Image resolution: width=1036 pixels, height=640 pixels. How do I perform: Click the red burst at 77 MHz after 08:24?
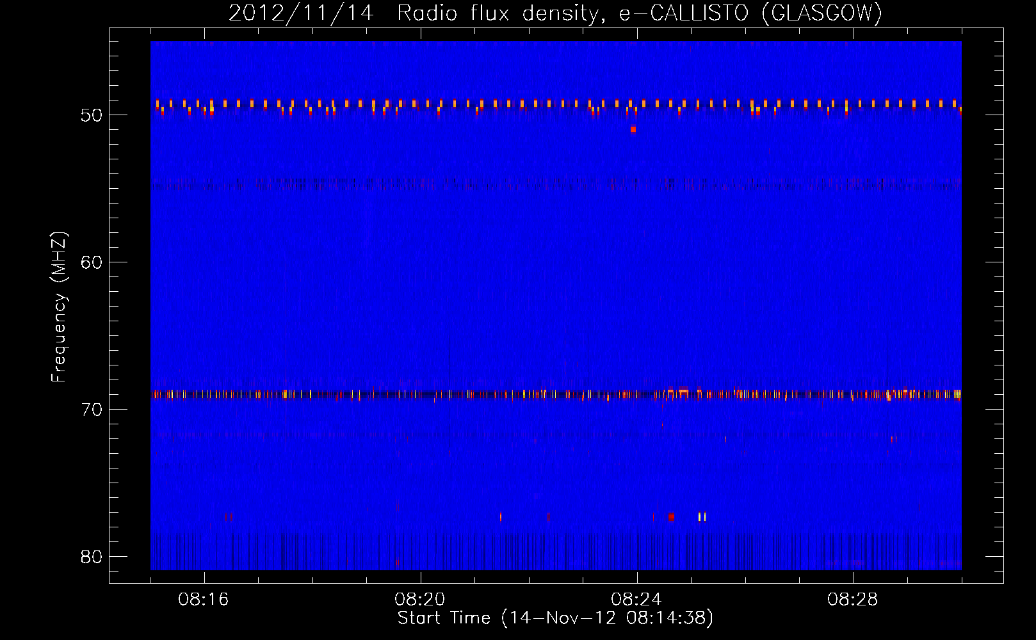pyautogui.click(x=670, y=516)
